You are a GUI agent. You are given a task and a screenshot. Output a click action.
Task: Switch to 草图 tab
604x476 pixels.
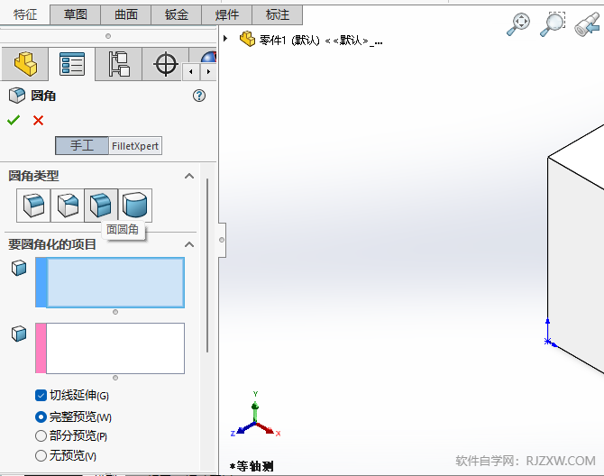point(76,14)
